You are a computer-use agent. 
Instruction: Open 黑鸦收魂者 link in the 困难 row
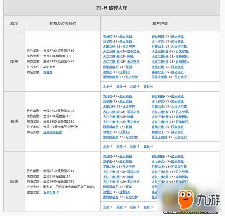111,197
